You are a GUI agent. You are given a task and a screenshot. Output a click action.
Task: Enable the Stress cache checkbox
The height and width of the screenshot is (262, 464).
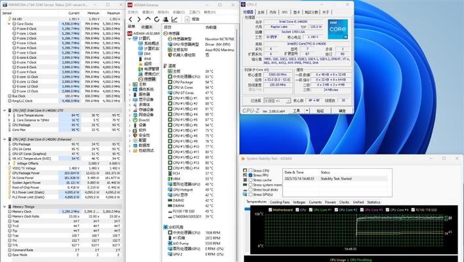(x=251, y=180)
